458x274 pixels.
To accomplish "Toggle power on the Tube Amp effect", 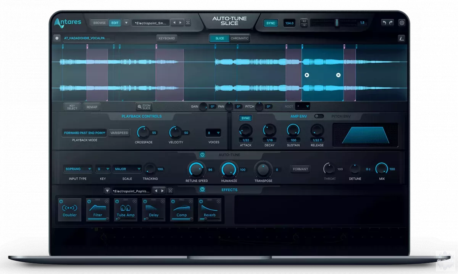I will (x=117, y=201).
